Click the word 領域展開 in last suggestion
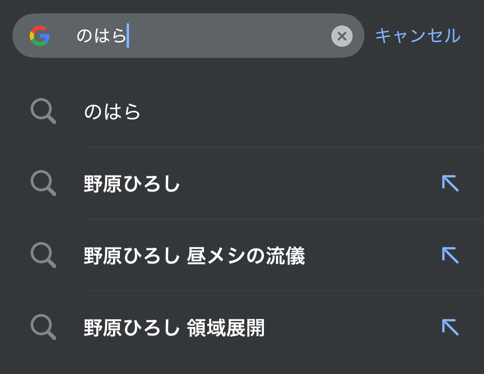 pyautogui.click(x=226, y=328)
